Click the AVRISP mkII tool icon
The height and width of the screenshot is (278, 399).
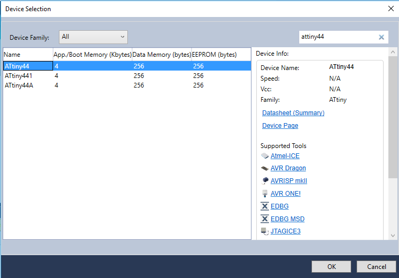coord(265,181)
